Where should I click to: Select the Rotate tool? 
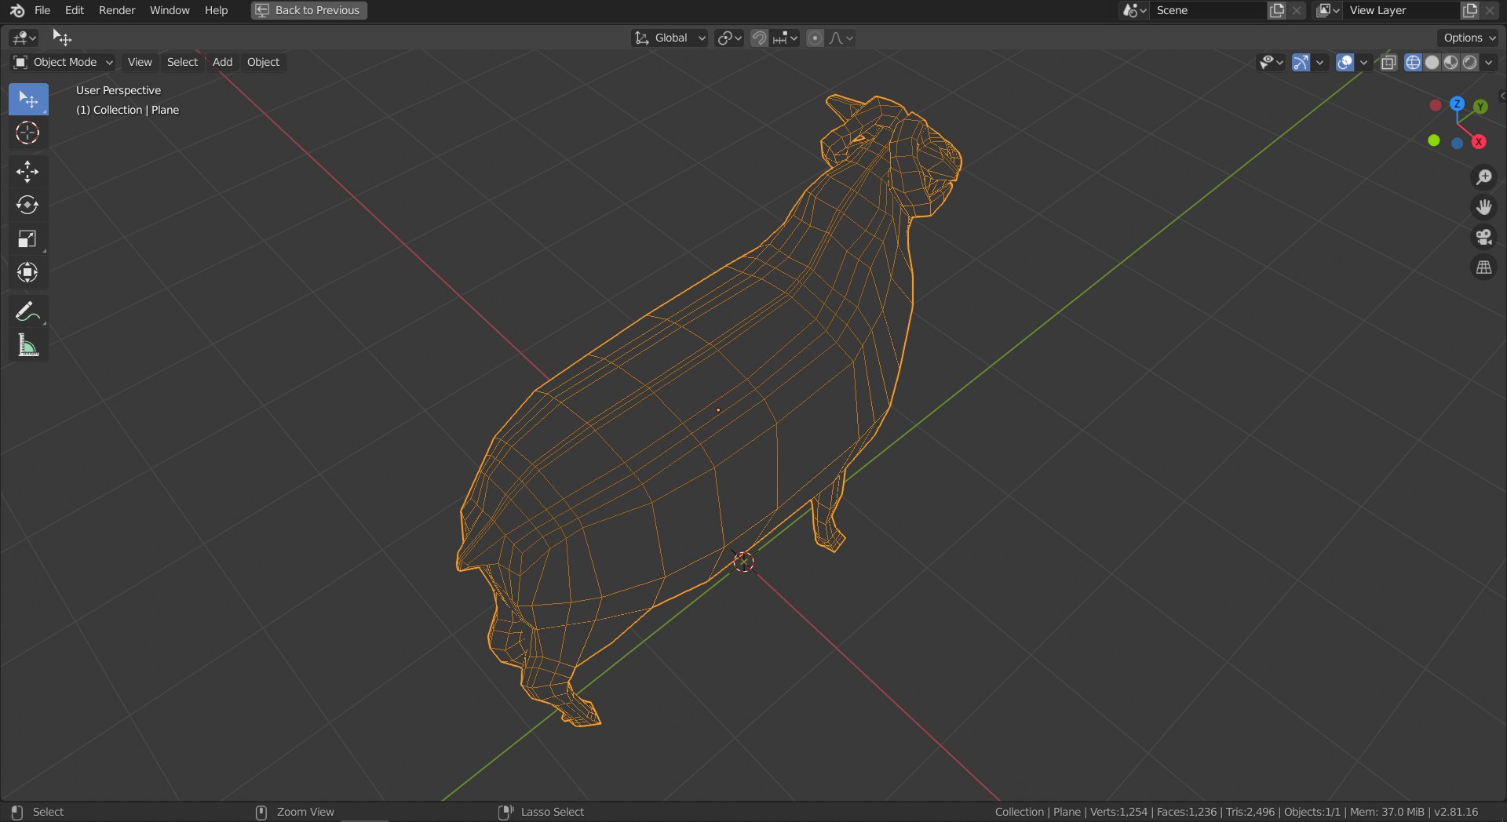28,205
